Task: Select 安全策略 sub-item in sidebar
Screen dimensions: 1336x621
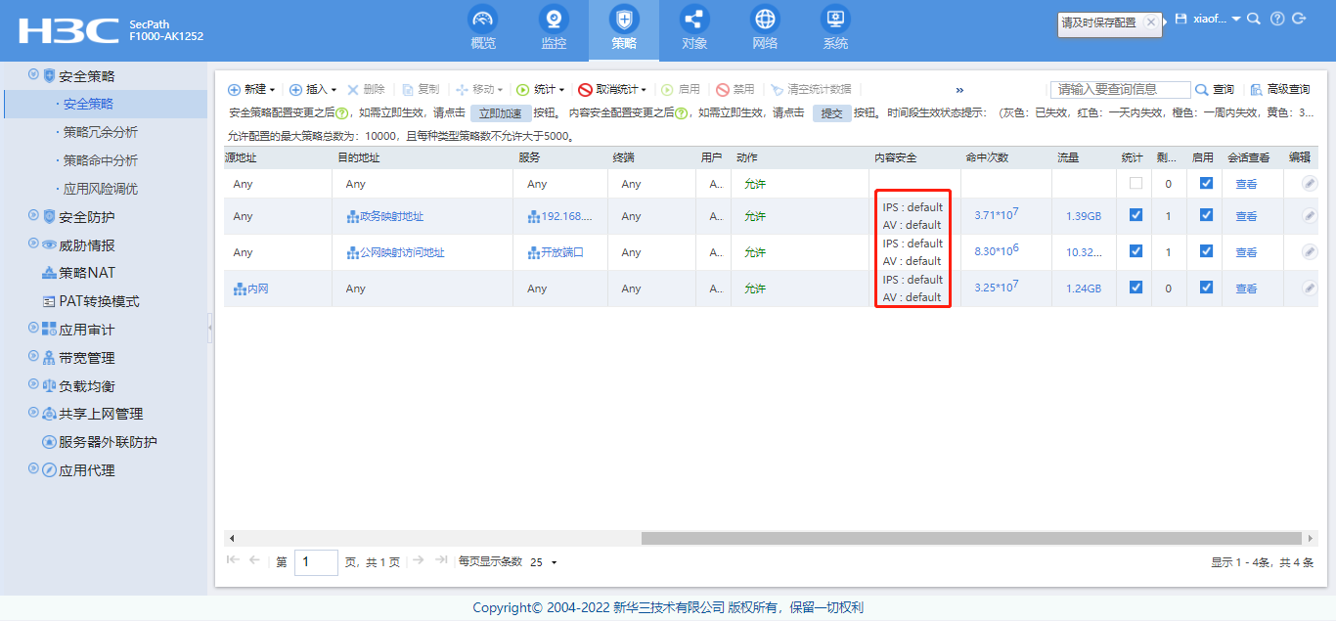Action: (88, 104)
